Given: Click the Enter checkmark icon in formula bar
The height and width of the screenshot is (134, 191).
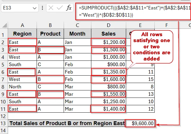Looking at the screenshot, I should pos(60,8).
